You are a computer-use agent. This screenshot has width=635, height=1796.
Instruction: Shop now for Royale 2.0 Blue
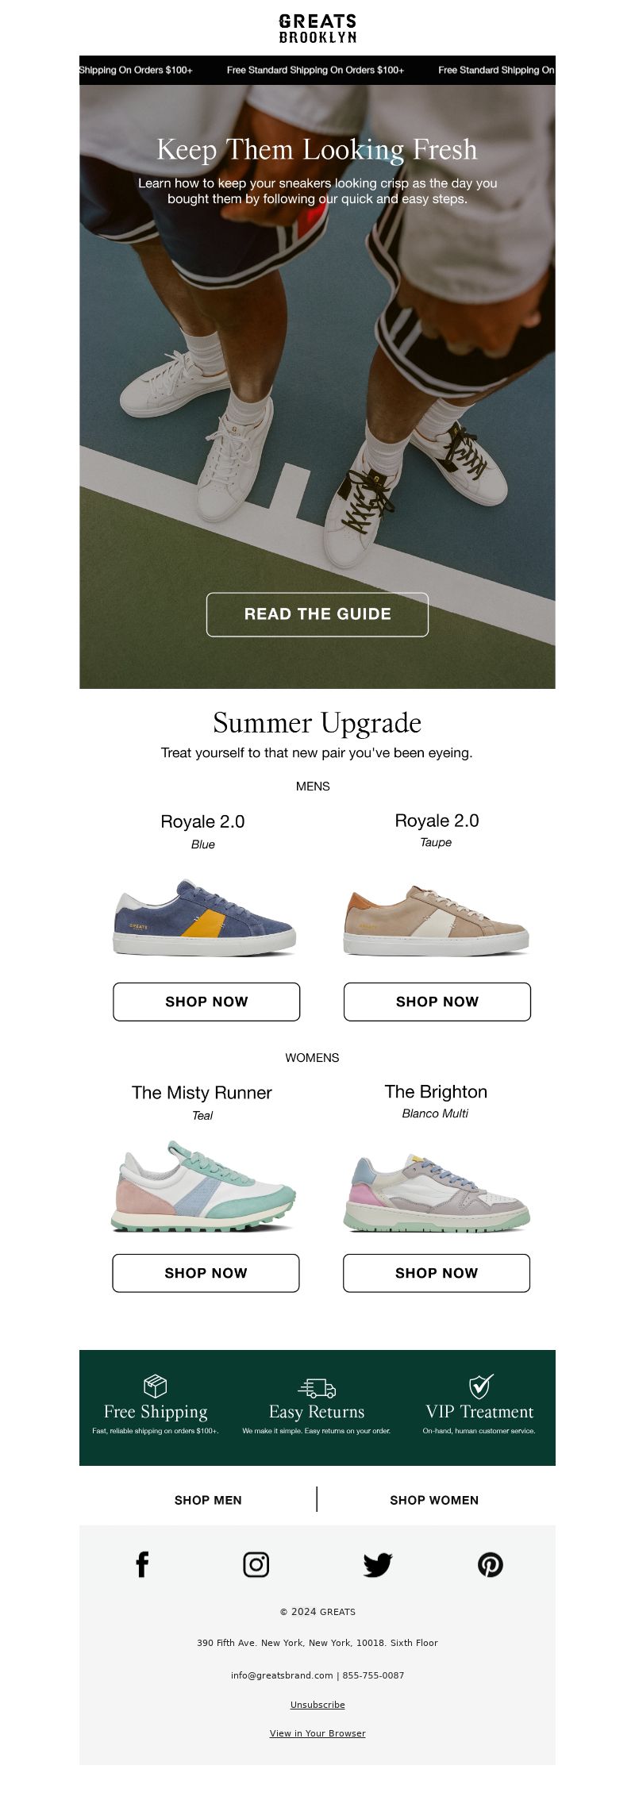[206, 1002]
